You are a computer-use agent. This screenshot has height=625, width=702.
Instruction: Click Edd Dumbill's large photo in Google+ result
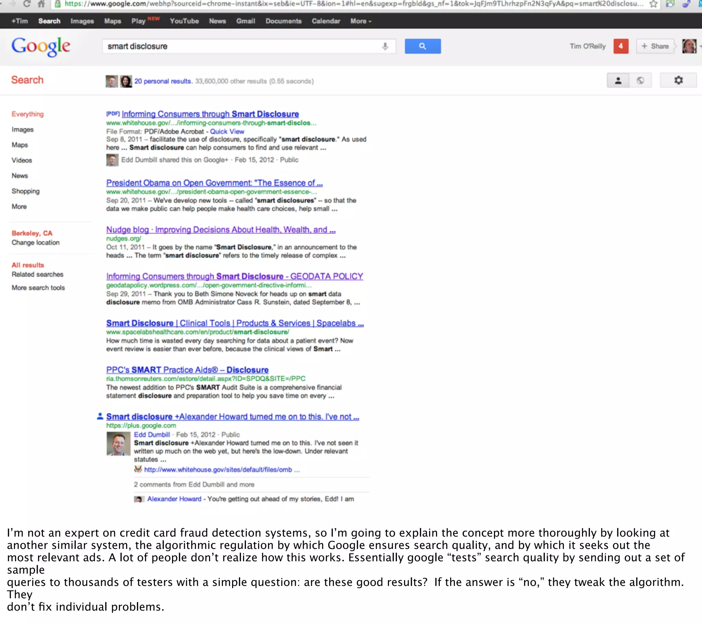click(x=118, y=444)
